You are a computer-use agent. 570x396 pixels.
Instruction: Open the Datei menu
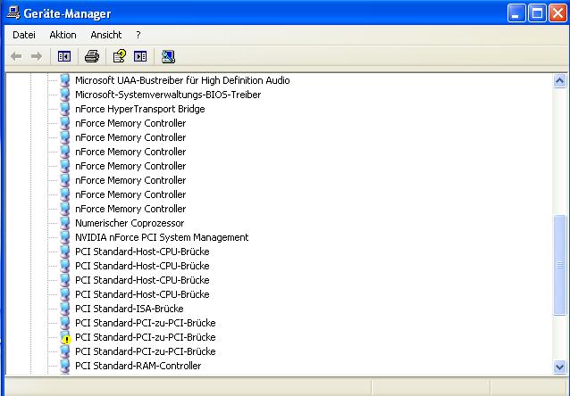coord(24,35)
